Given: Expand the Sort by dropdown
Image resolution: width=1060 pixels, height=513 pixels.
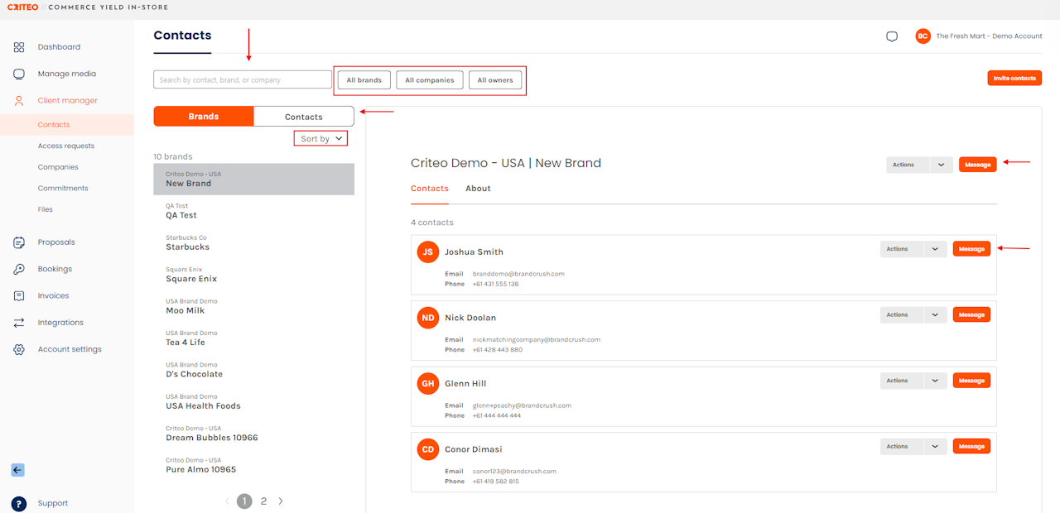Looking at the screenshot, I should [x=320, y=139].
